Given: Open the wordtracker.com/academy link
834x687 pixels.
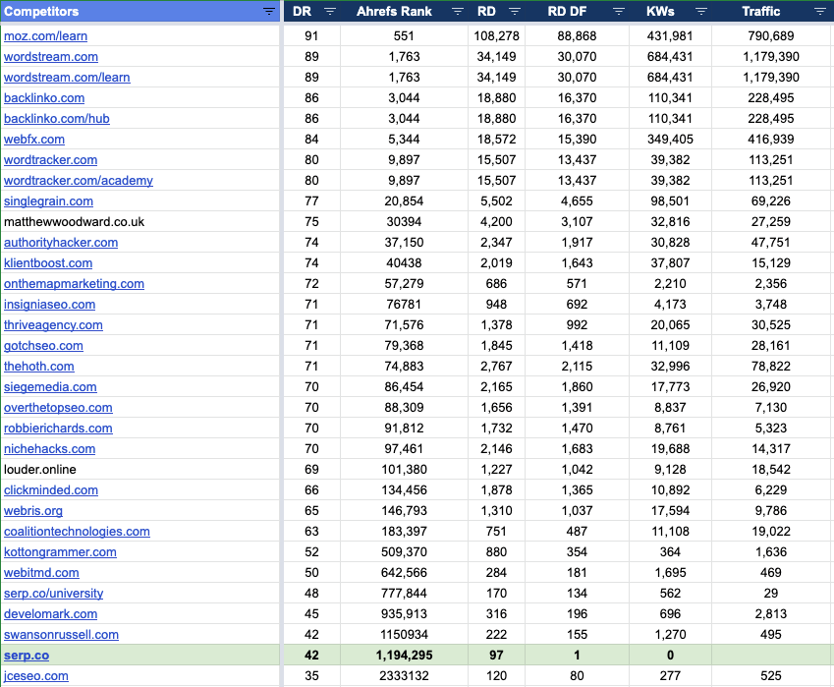Looking at the screenshot, I should coord(79,181).
